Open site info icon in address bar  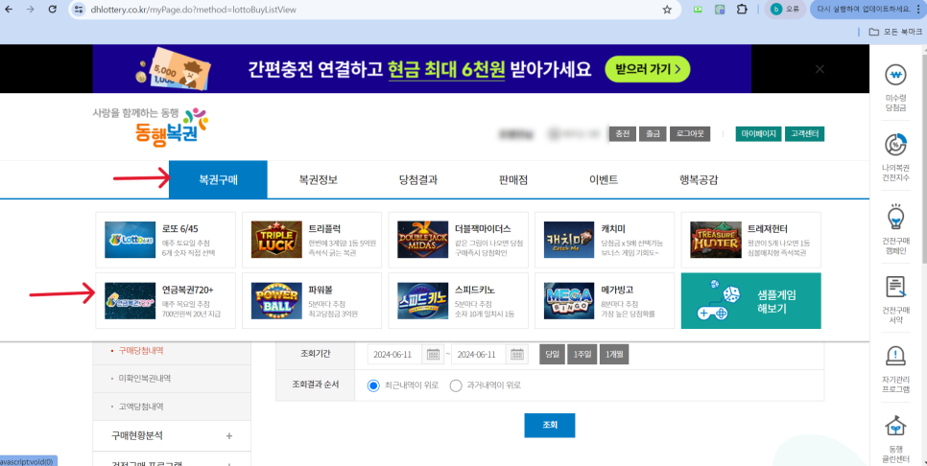[79, 10]
